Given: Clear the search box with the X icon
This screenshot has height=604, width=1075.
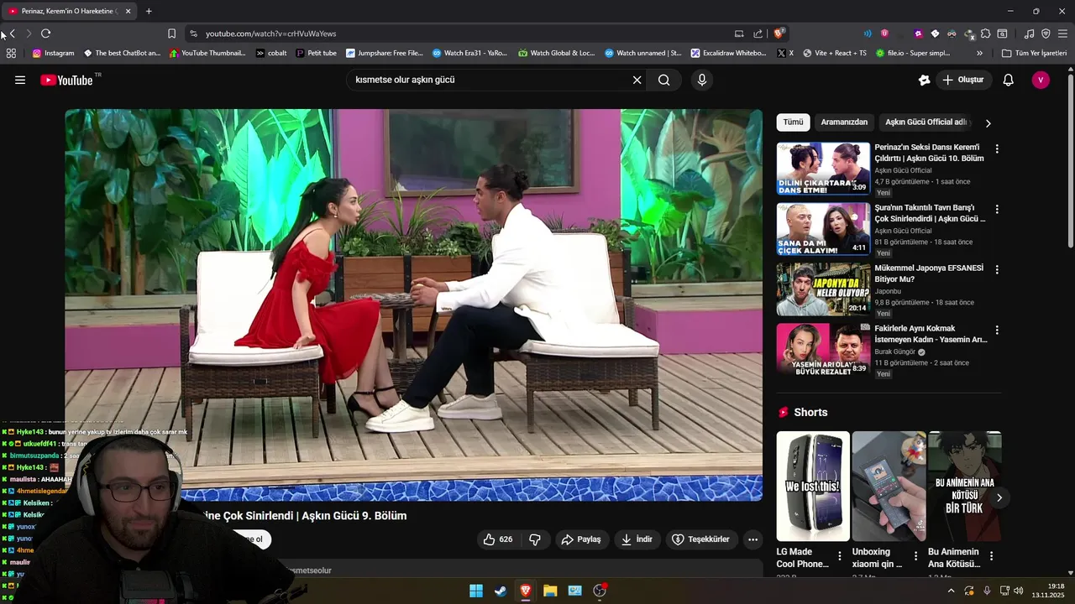Looking at the screenshot, I should pos(637,80).
